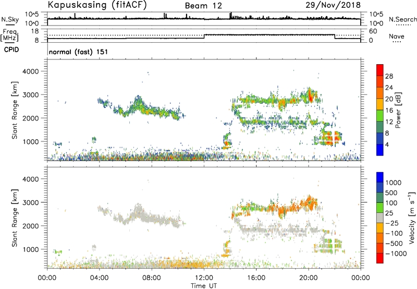Click the "Time UT" axis label
The width and height of the screenshot is (417, 289).
204,286
